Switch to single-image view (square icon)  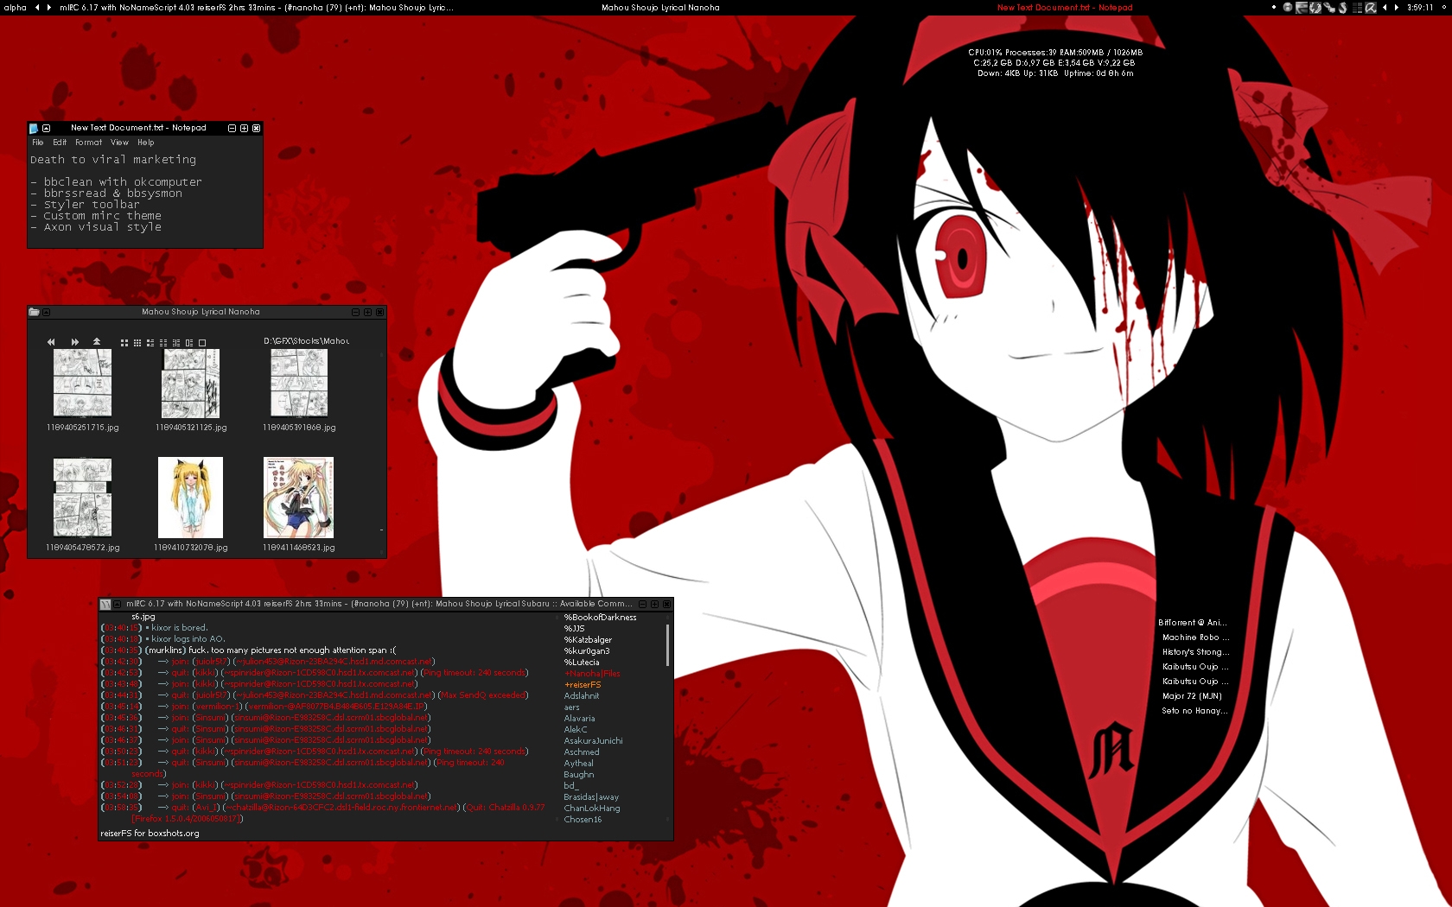202,343
